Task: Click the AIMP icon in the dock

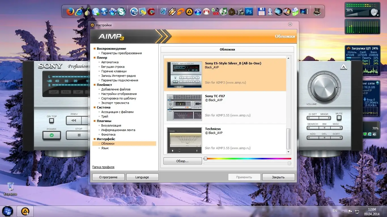Action: click(x=189, y=12)
